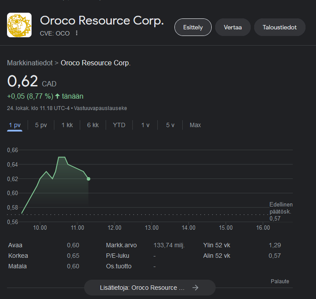
Task: Switch chart to 5 v range
Action: click(170, 125)
